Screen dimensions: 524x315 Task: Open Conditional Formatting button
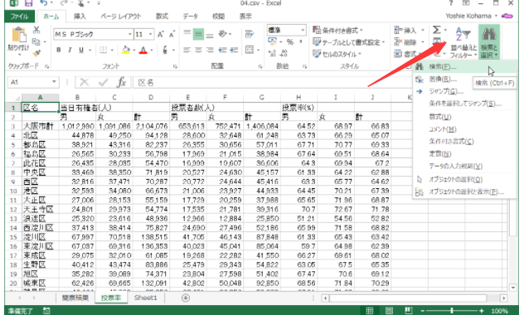click(338, 31)
